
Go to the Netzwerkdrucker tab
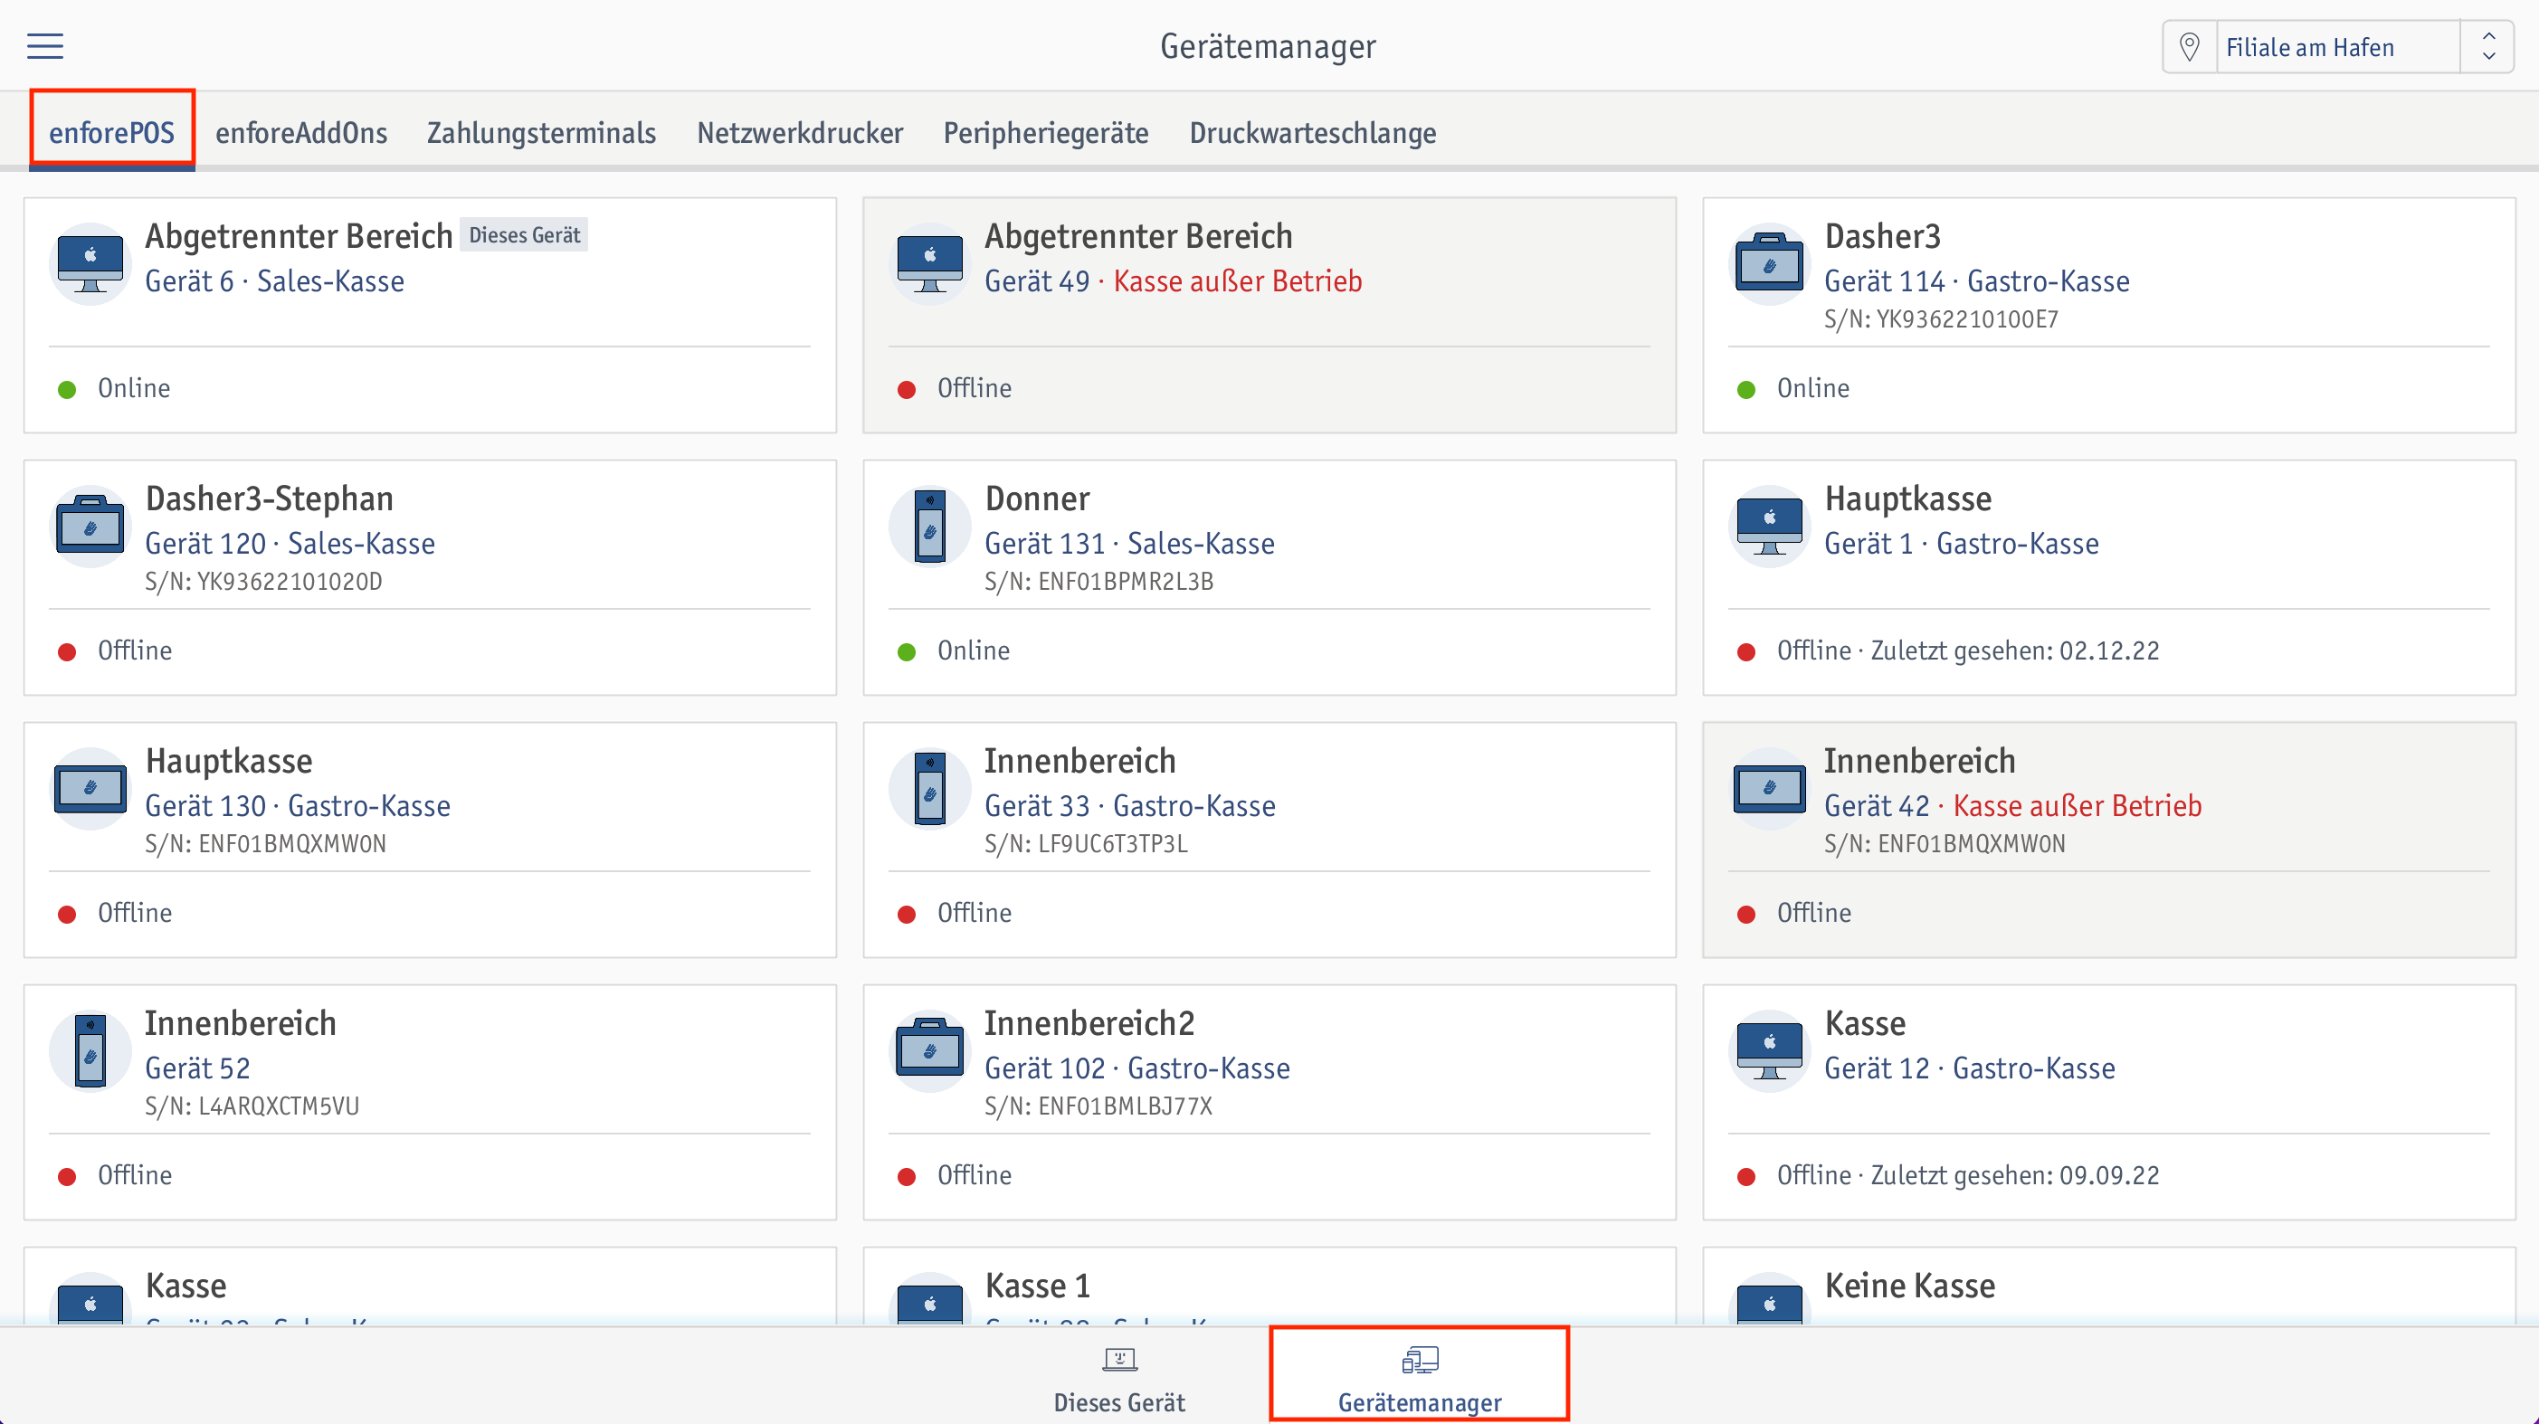[799, 132]
